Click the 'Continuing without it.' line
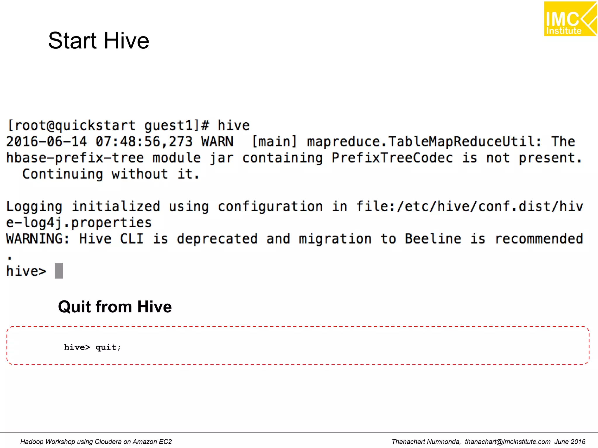Image resolution: width=598 pixels, height=448 pixels. [111, 174]
